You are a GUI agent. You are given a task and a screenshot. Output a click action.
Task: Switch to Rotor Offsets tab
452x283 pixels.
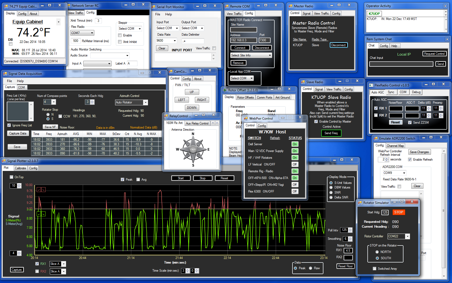tap(245, 97)
